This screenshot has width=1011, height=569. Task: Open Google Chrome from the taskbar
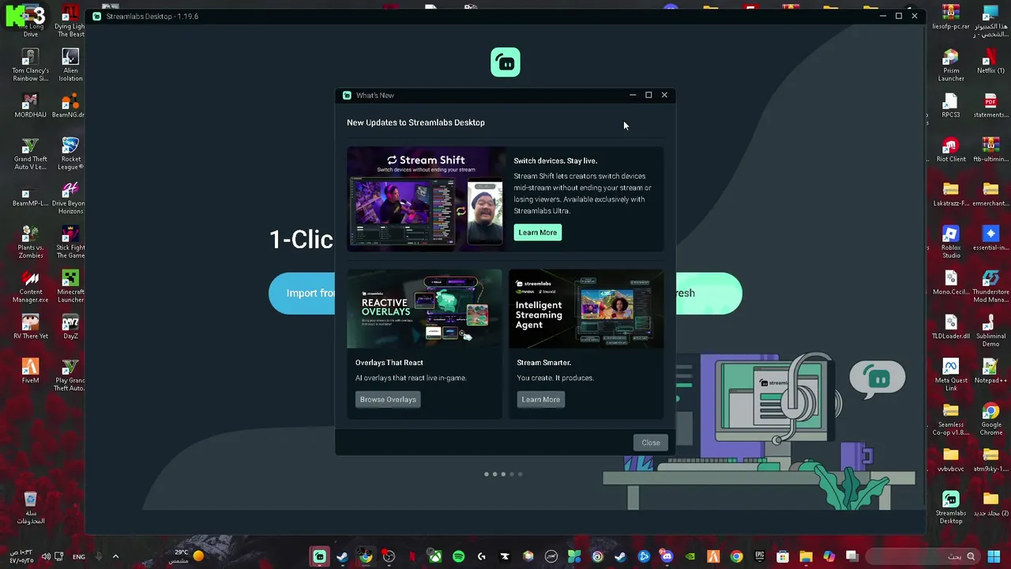[x=736, y=556]
